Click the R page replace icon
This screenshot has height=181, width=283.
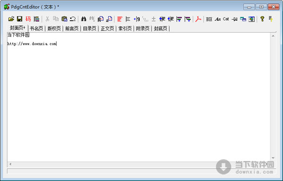click(x=100, y=19)
